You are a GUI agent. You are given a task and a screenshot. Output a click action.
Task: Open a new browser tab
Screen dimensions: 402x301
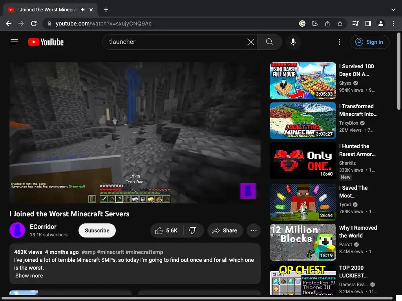[x=106, y=10]
